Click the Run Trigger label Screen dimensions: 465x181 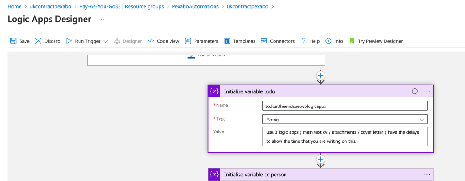[88, 41]
